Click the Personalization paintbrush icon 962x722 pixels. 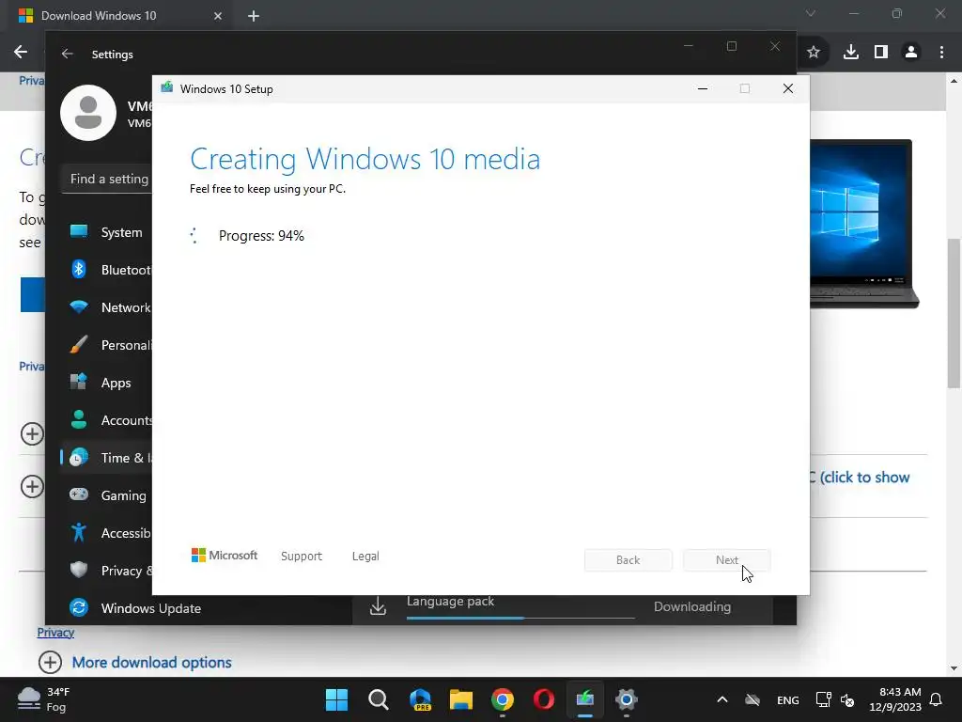79,344
